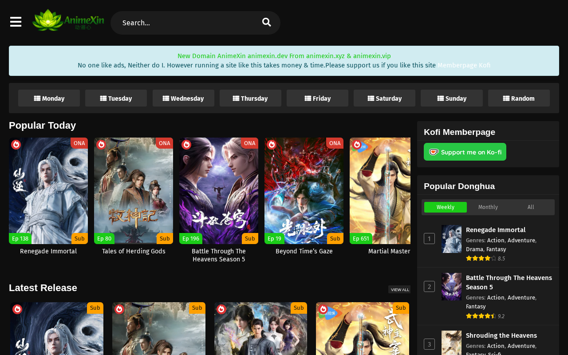Click rank 1 number badge in Popular Donghua
The width and height of the screenshot is (568, 355).
(429, 239)
